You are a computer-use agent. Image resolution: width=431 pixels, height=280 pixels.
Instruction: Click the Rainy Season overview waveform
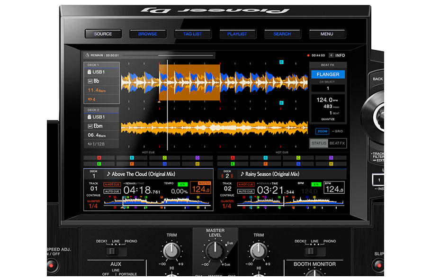tap(290, 202)
